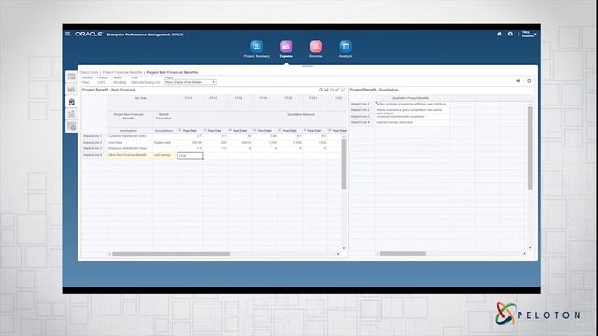Click the User Base cell
The width and height of the screenshot is (598, 336).
tap(129, 143)
